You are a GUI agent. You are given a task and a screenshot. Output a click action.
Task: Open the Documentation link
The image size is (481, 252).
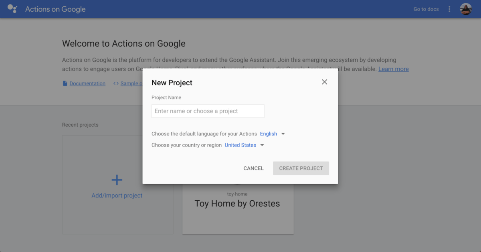[87, 84]
